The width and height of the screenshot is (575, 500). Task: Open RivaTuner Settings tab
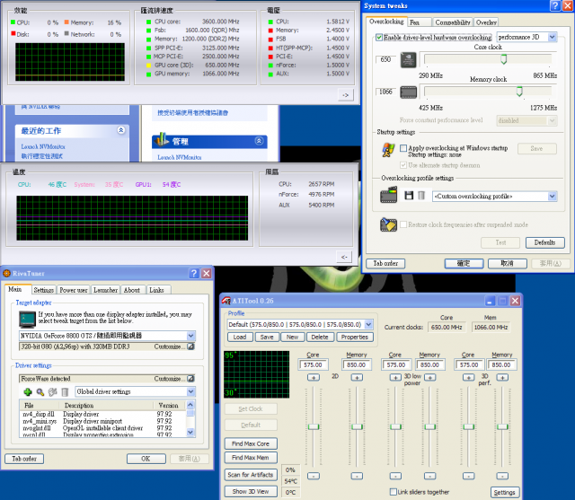[x=44, y=290]
